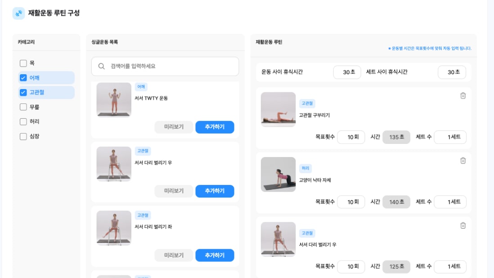Click the magnifier icon in the search box
The image size is (494, 278).
pyautogui.click(x=102, y=66)
